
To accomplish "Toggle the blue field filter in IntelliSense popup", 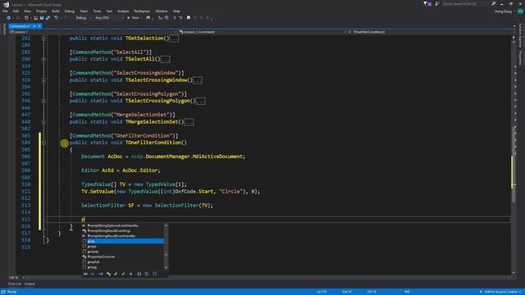I will pyautogui.click(x=116, y=274).
